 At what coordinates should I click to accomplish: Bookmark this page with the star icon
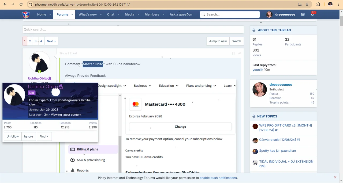[307, 4]
